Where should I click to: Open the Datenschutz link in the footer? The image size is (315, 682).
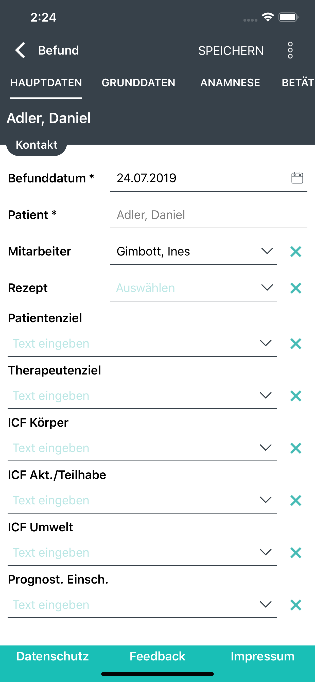(x=52, y=656)
